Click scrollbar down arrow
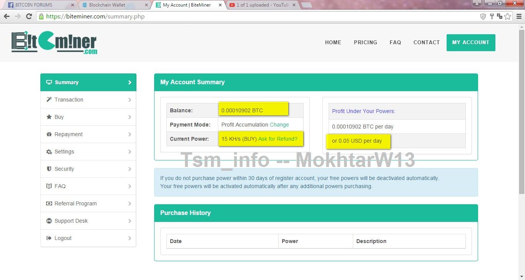The width and height of the screenshot is (525, 280). point(522,277)
